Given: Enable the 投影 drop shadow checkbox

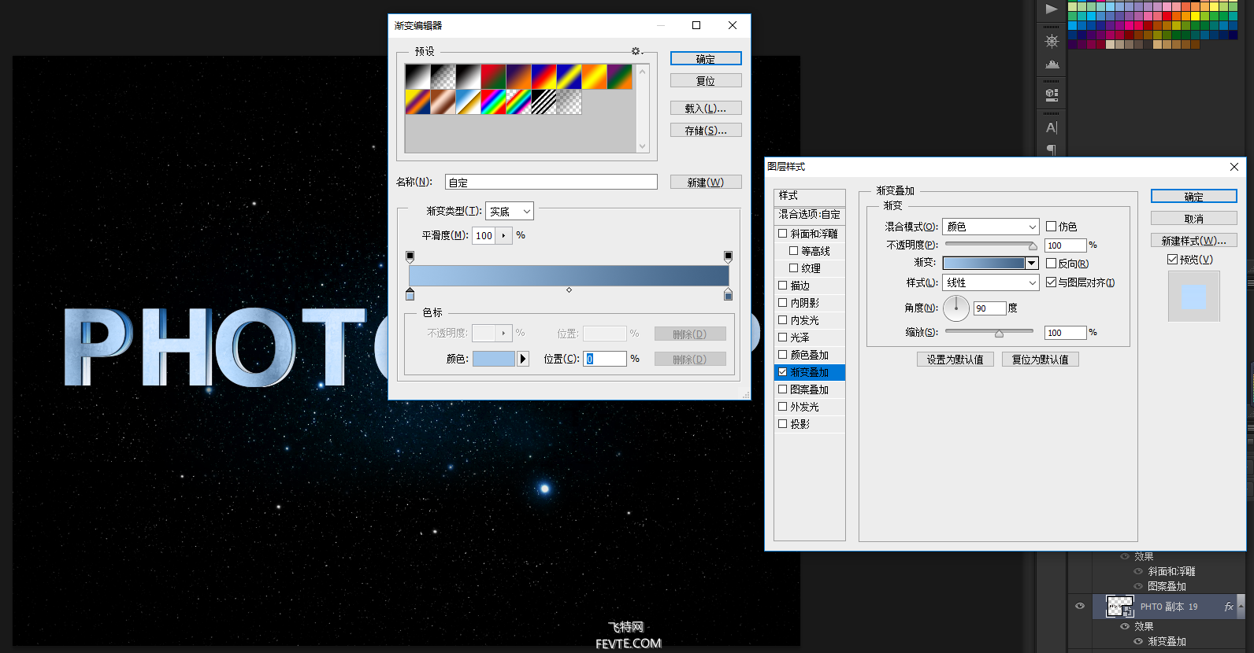Looking at the screenshot, I should (783, 424).
